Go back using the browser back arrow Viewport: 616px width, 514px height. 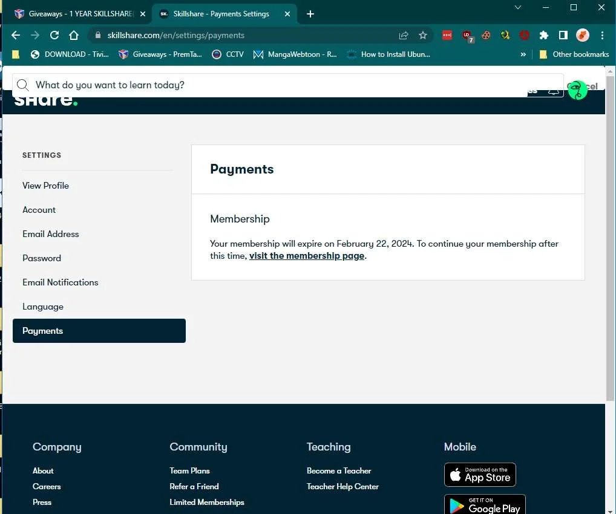(x=16, y=35)
